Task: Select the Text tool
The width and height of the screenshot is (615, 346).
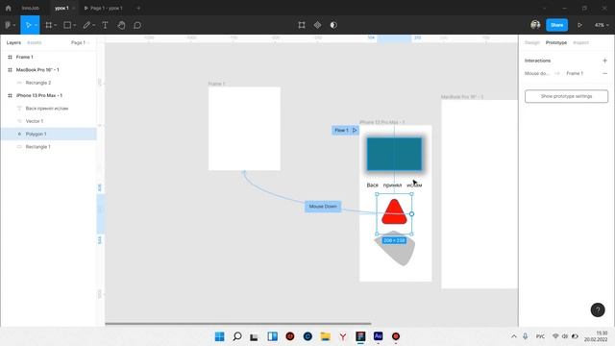Action: click(105, 25)
